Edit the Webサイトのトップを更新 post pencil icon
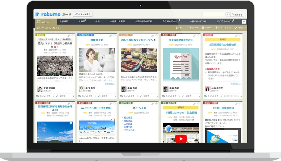281x161 pixels. [110, 104]
